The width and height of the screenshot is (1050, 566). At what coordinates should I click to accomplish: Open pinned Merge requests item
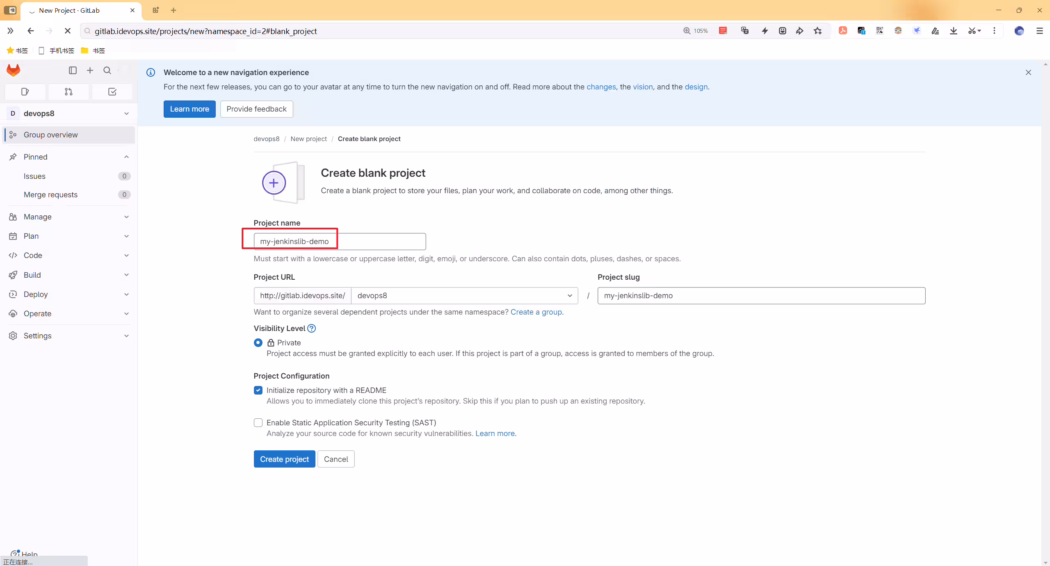pos(69,195)
